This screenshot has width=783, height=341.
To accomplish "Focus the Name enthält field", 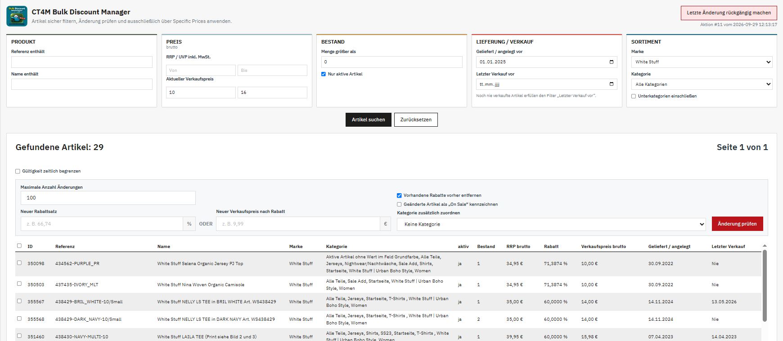I will [82, 84].
